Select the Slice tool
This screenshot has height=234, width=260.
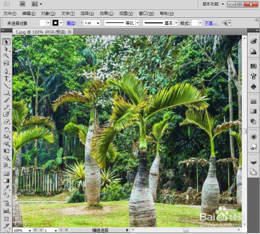[6, 226]
